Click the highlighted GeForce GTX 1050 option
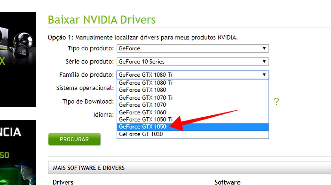 142,127
